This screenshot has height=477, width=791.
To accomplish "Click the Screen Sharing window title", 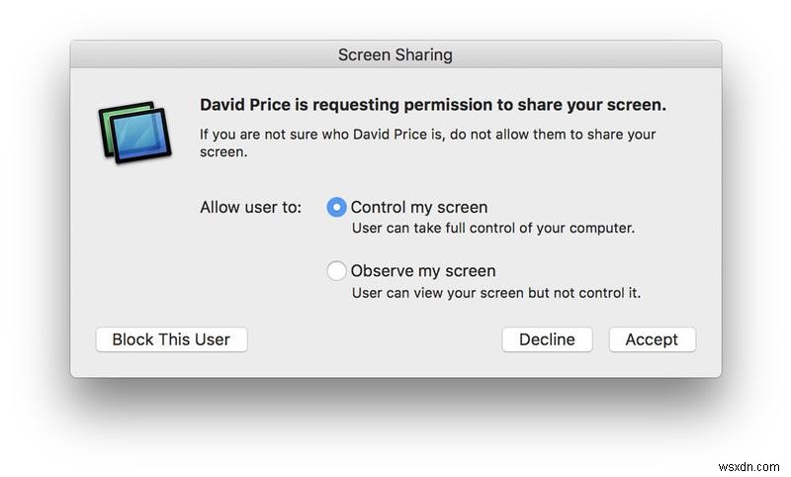I will pyautogui.click(x=395, y=54).
